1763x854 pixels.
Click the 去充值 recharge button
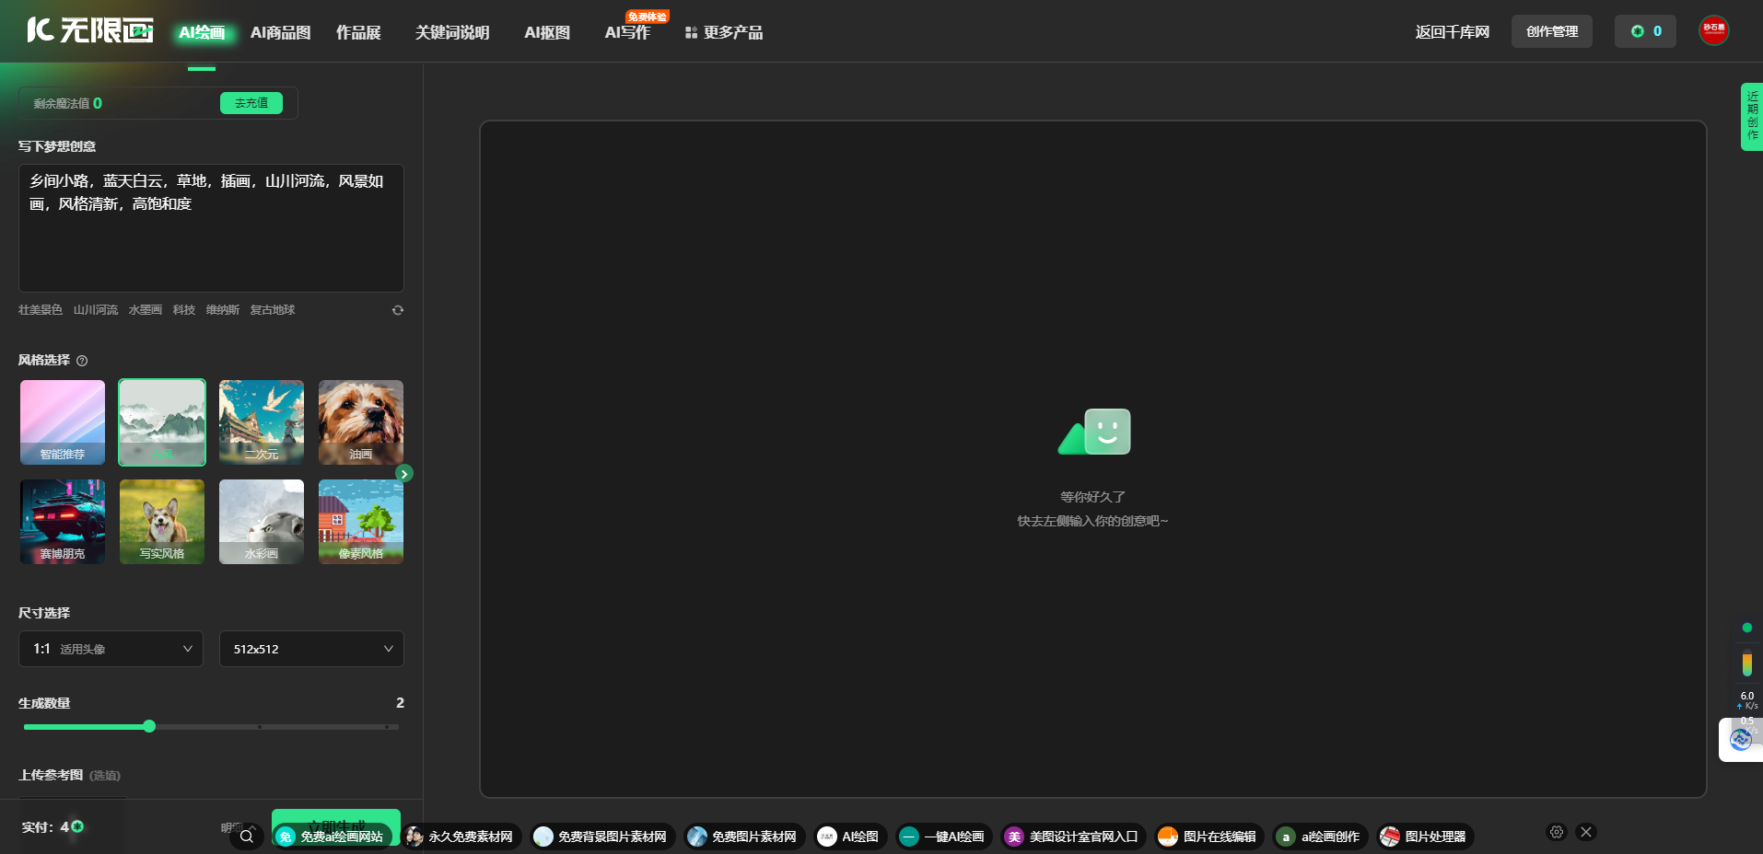[x=251, y=103]
